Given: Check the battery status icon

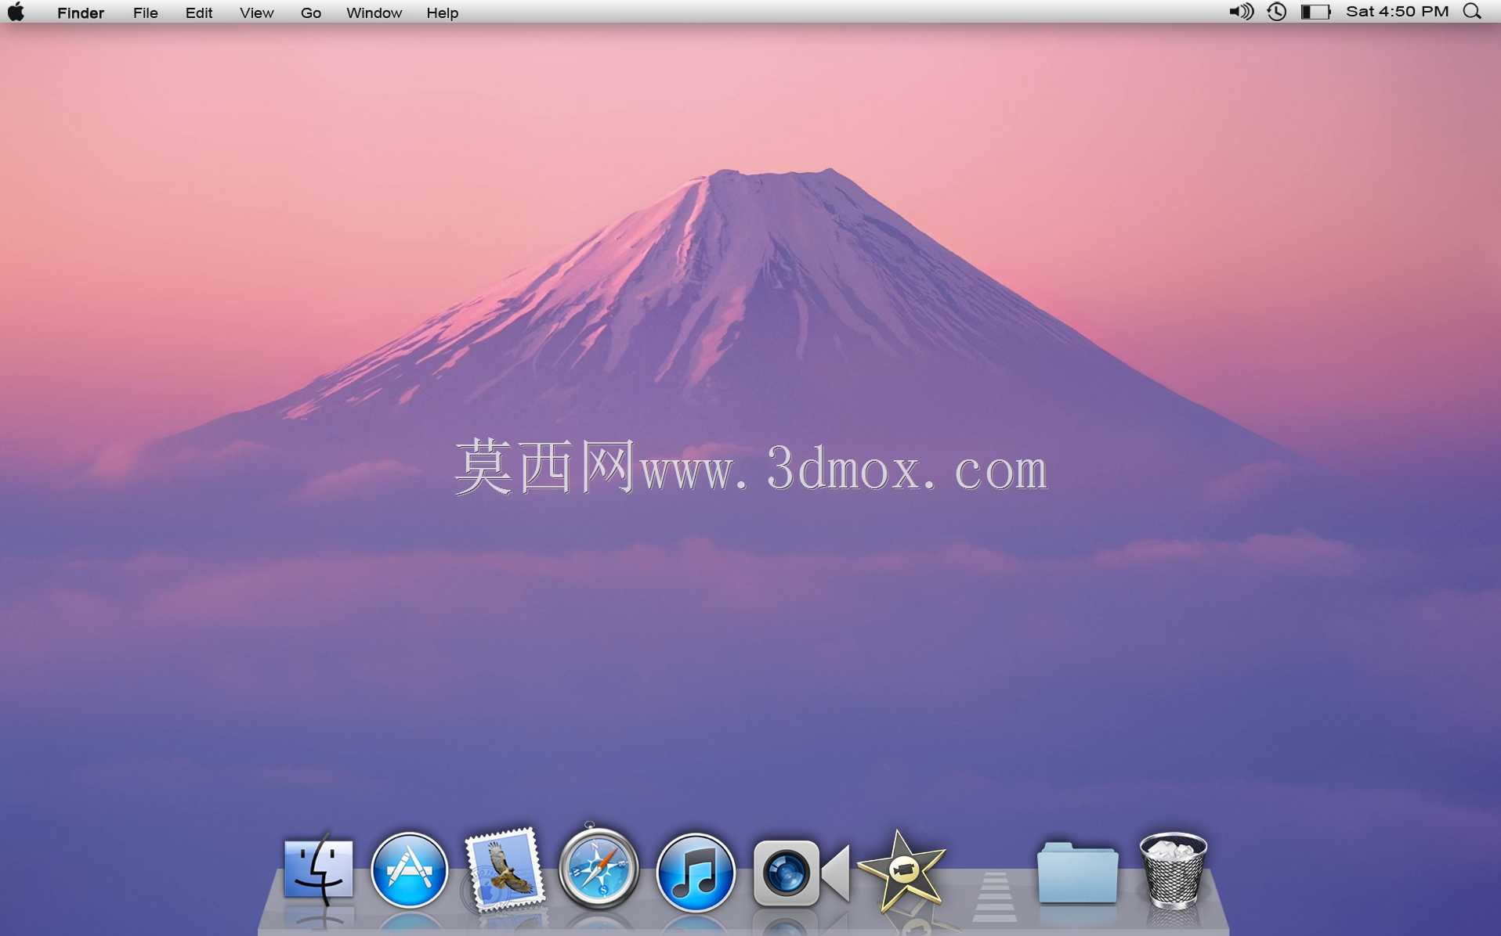Looking at the screenshot, I should point(1316,12).
